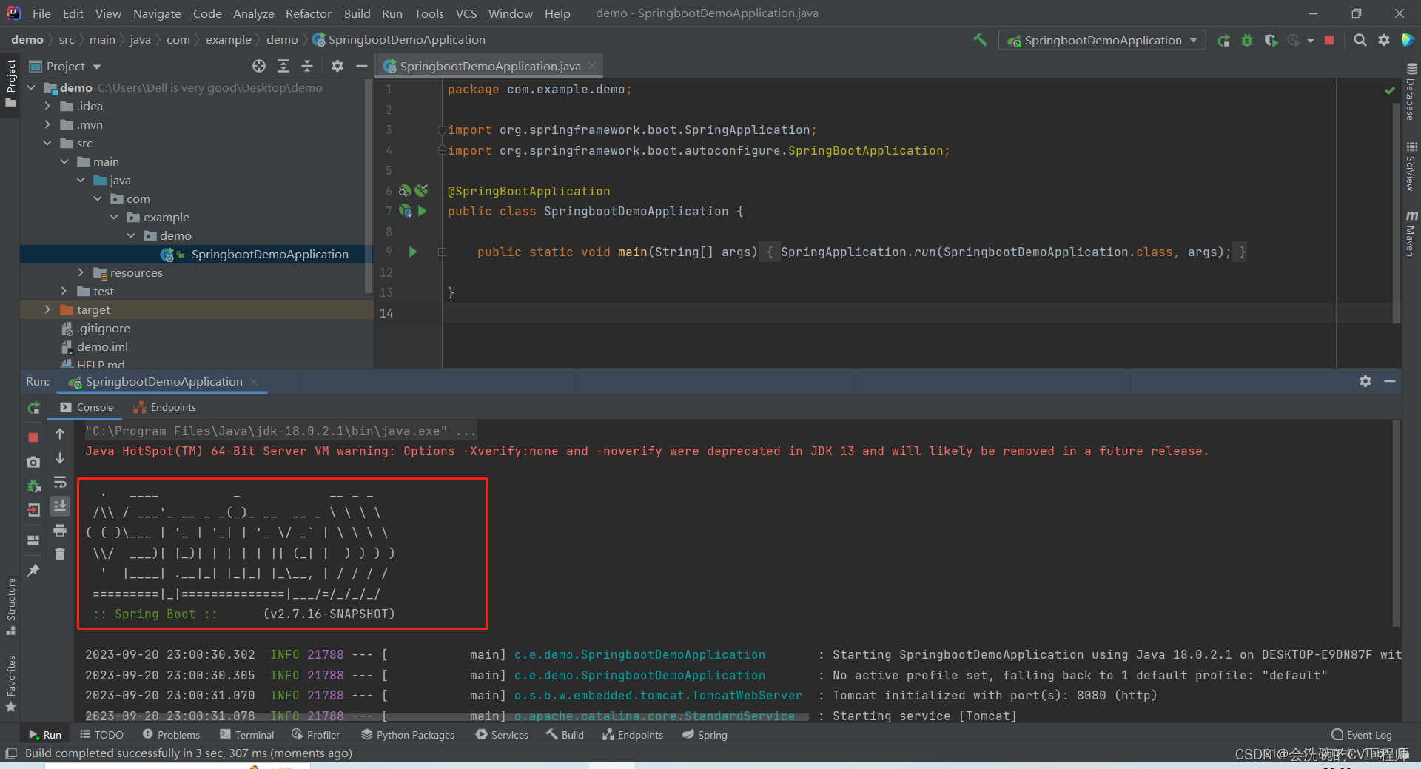The width and height of the screenshot is (1421, 769).
Task: Minimize the Run tool window
Action: coord(1390,381)
